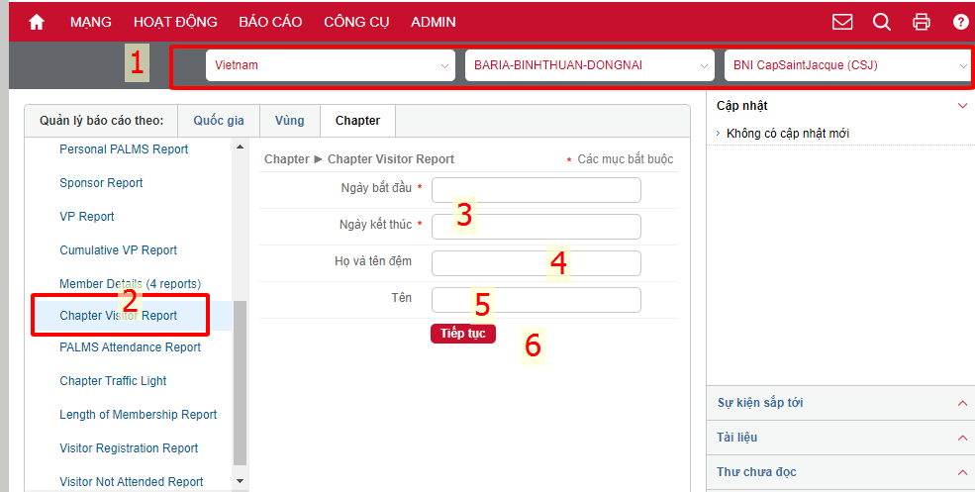
Task: Open Member Details (4 reports)
Action: pyautogui.click(x=130, y=284)
